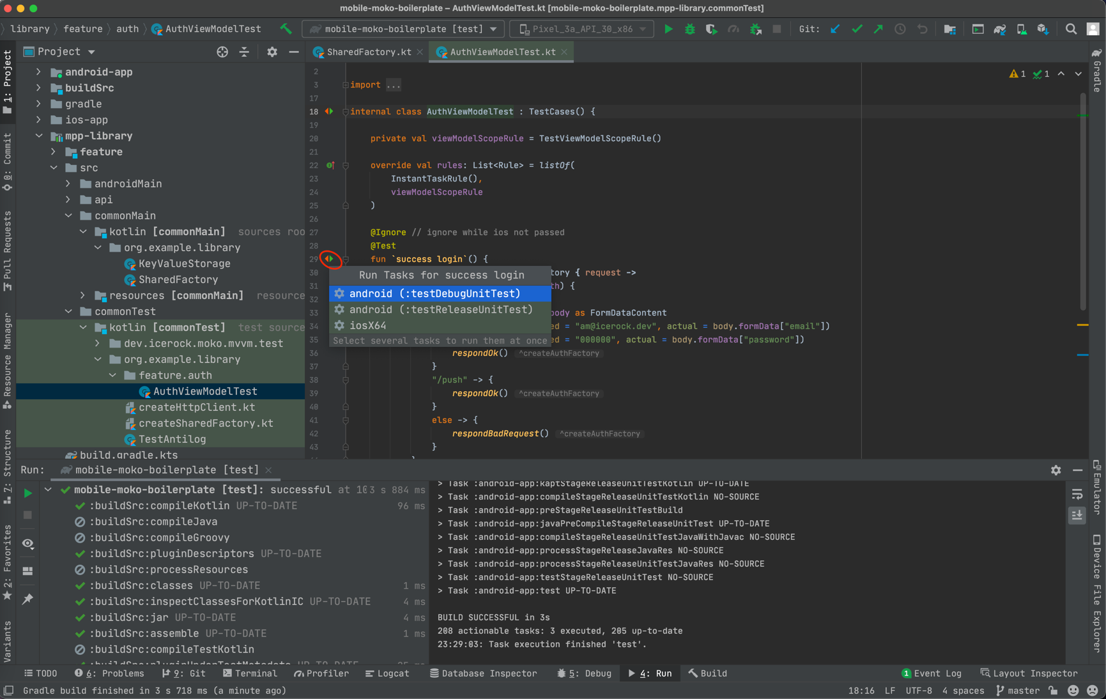Collapse the mobile-moko-boilerplate run tree node
This screenshot has width=1106, height=699.
49,490
